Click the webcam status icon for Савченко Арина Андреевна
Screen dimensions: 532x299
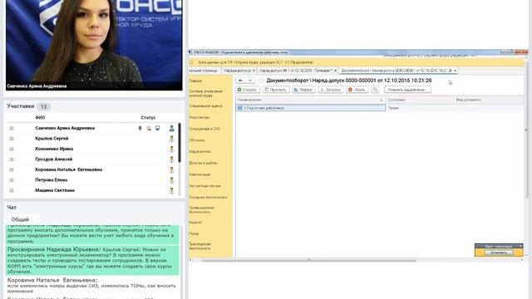[149, 128]
